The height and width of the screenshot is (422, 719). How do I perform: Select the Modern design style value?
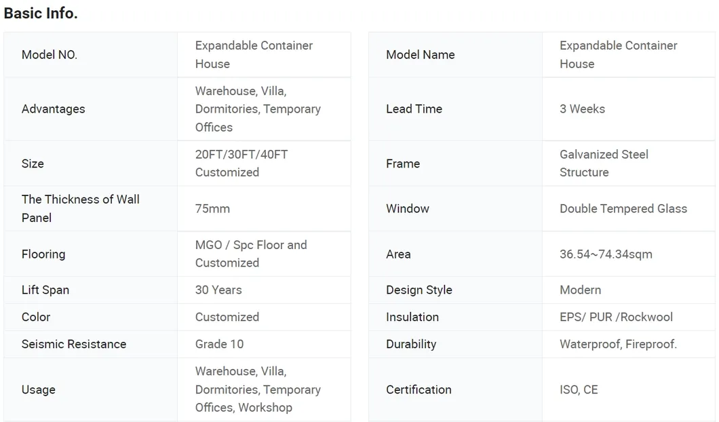581,290
